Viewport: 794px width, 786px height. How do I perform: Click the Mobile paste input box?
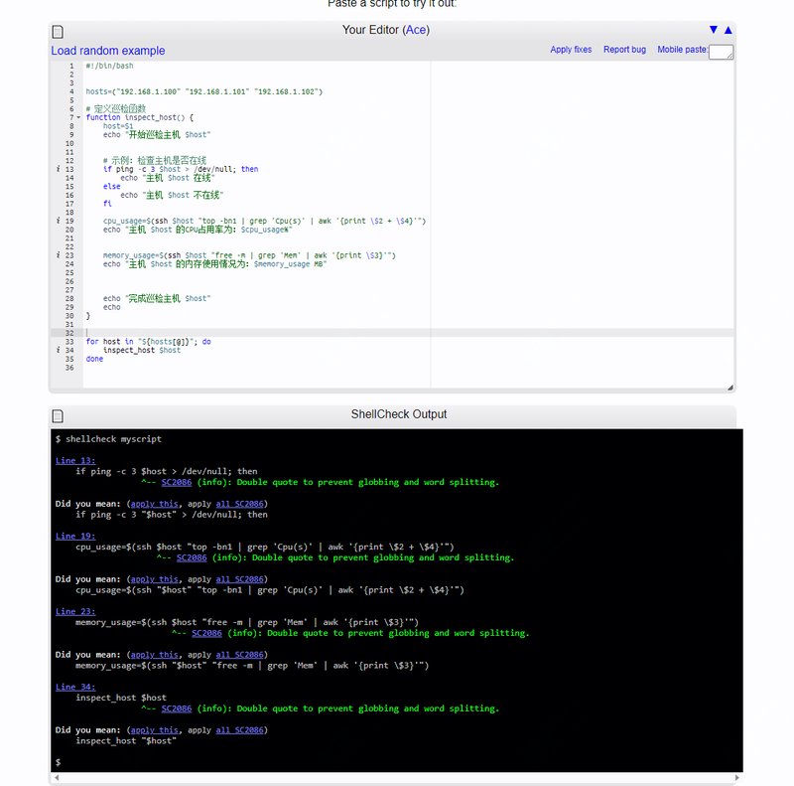coord(721,52)
